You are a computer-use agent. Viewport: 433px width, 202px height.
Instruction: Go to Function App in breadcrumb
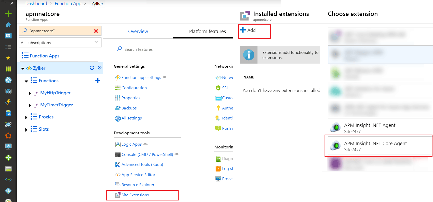point(68,4)
